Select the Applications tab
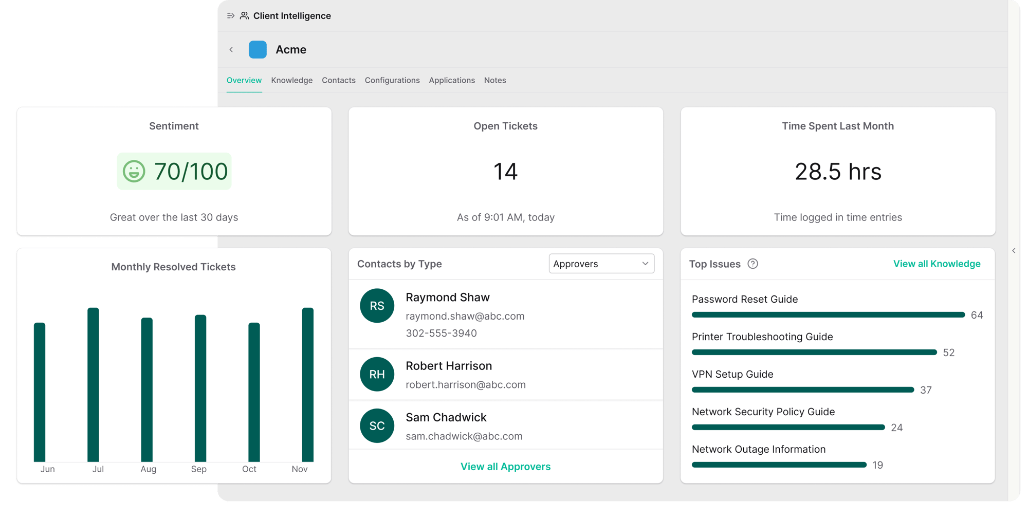 point(452,80)
